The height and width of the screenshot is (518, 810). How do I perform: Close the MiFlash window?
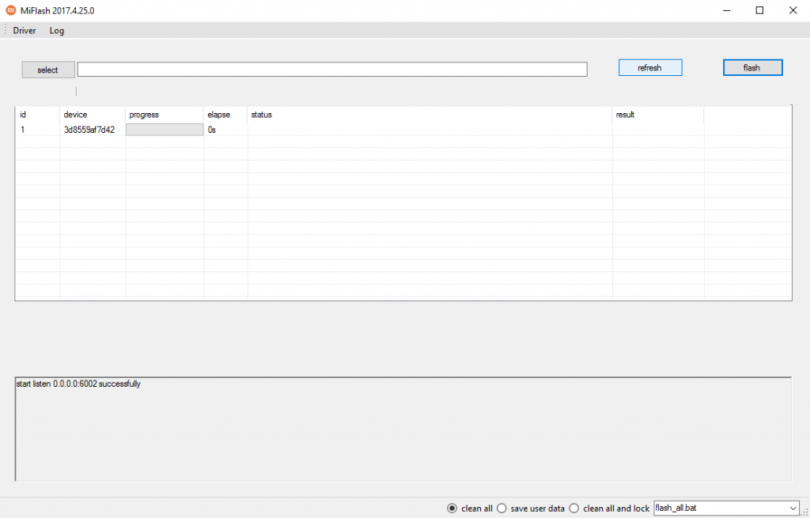793,10
